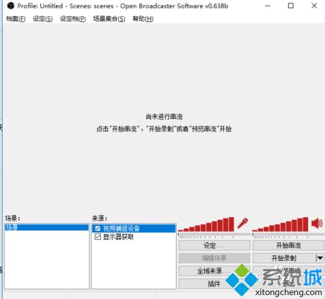Image resolution: width=325 pixels, height=299 pixels.
Task: Click the 开始录制 button
Action: 284,258
